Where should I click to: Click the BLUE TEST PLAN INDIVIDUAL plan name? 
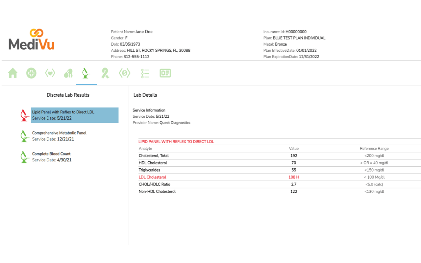coord(299,38)
